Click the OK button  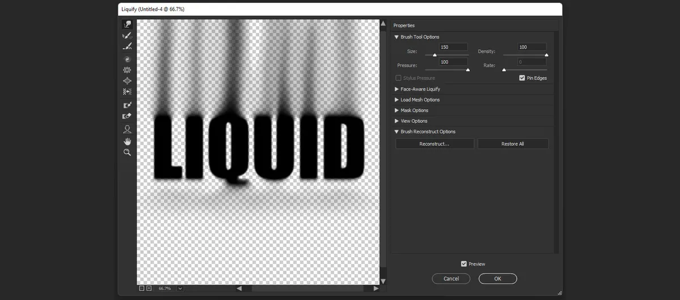point(498,278)
